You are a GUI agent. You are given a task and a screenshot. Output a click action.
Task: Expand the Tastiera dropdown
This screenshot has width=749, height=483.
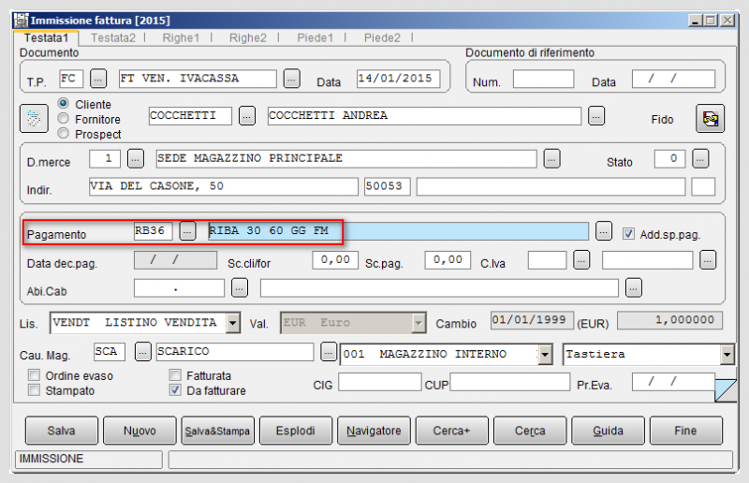727,355
